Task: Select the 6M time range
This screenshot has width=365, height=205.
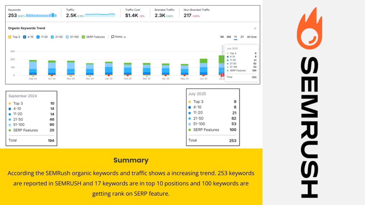Action: click(229, 37)
